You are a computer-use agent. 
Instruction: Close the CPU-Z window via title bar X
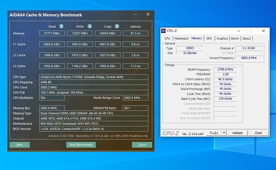263,31
